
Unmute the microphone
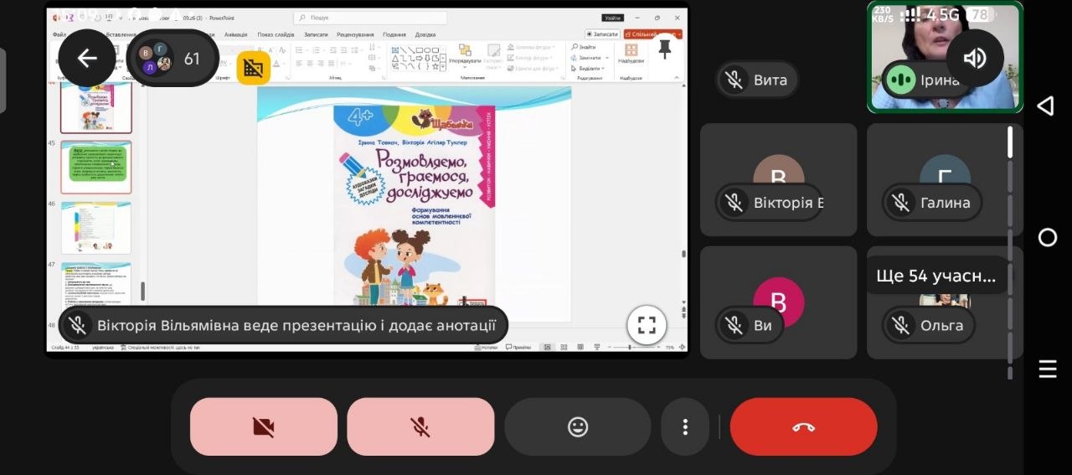[x=420, y=426]
